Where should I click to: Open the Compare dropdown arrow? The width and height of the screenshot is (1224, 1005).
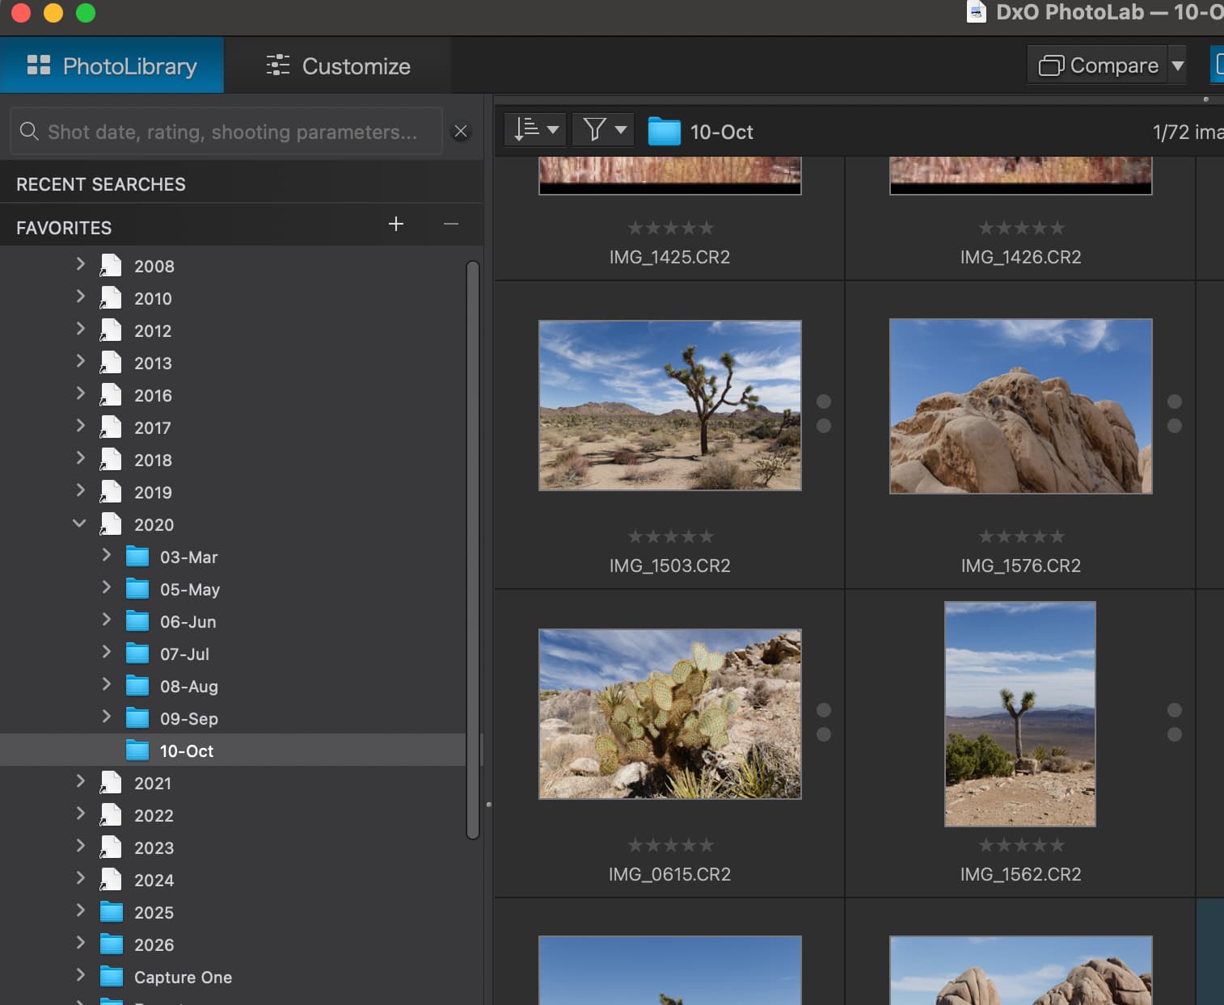click(1178, 65)
